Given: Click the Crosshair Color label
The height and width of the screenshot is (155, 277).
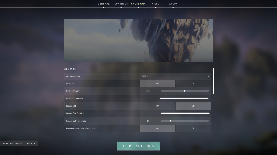Looking at the screenshot, I should click(73, 76).
